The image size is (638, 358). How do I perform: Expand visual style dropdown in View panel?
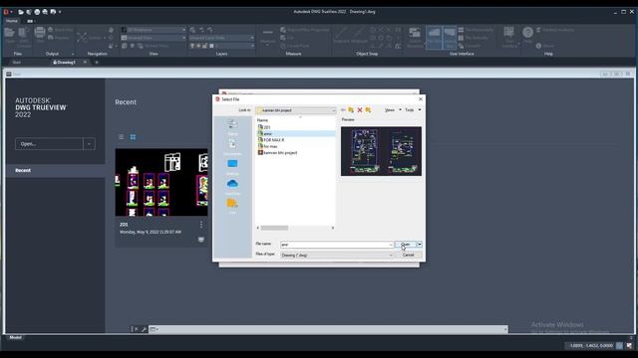point(183,30)
